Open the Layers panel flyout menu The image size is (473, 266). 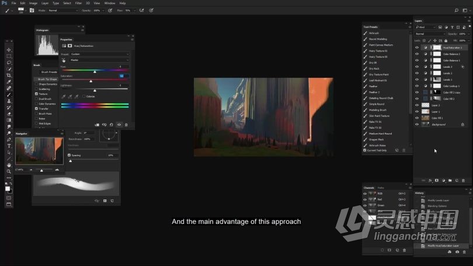pyautogui.click(x=469, y=21)
